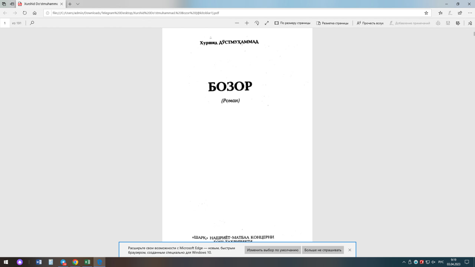Screen dimensions: 475x267
Task: Select the Xurshid Do'stmuhammad PDF tab
Action: (x=40, y=4)
